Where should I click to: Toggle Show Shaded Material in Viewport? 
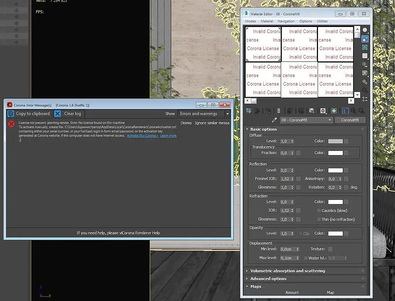pyautogui.click(x=334, y=111)
